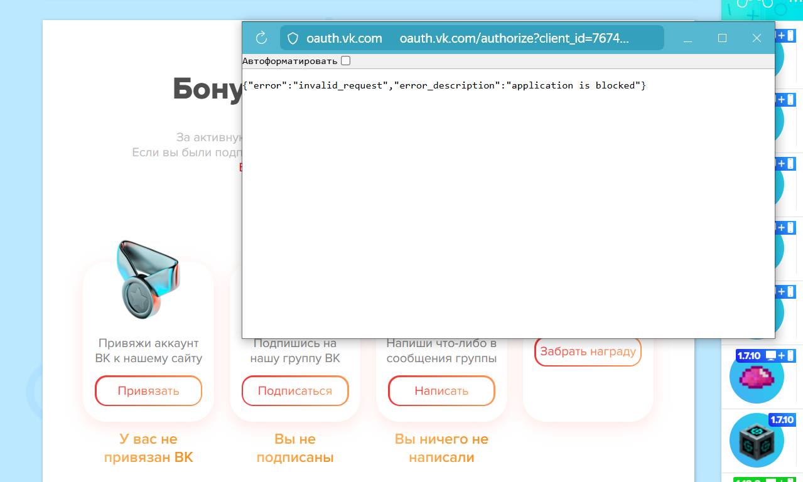Minimize the oauth.vk.com popup window
803x482 pixels.
[x=687, y=38]
